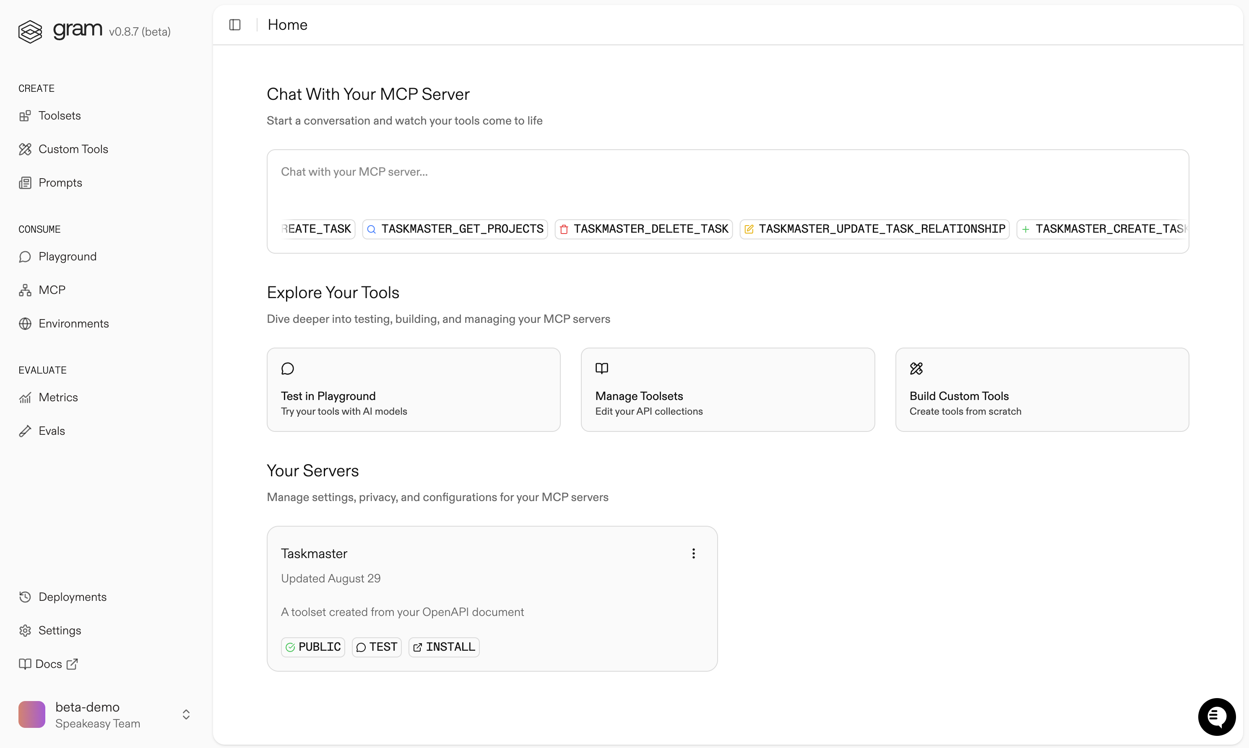Screen dimensions: 1249x748
Task: Click the book icon in Manage Toolsets
Action: click(x=602, y=369)
